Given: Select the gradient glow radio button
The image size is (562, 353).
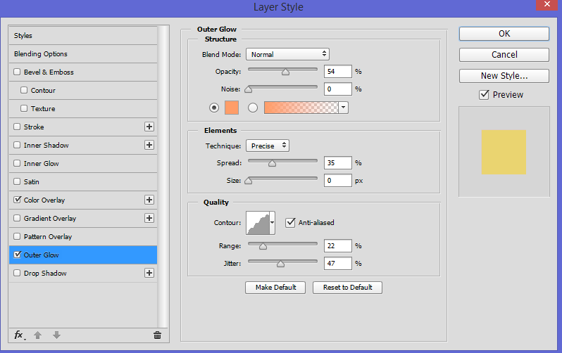Looking at the screenshot, I should click(x=253, y=108).
